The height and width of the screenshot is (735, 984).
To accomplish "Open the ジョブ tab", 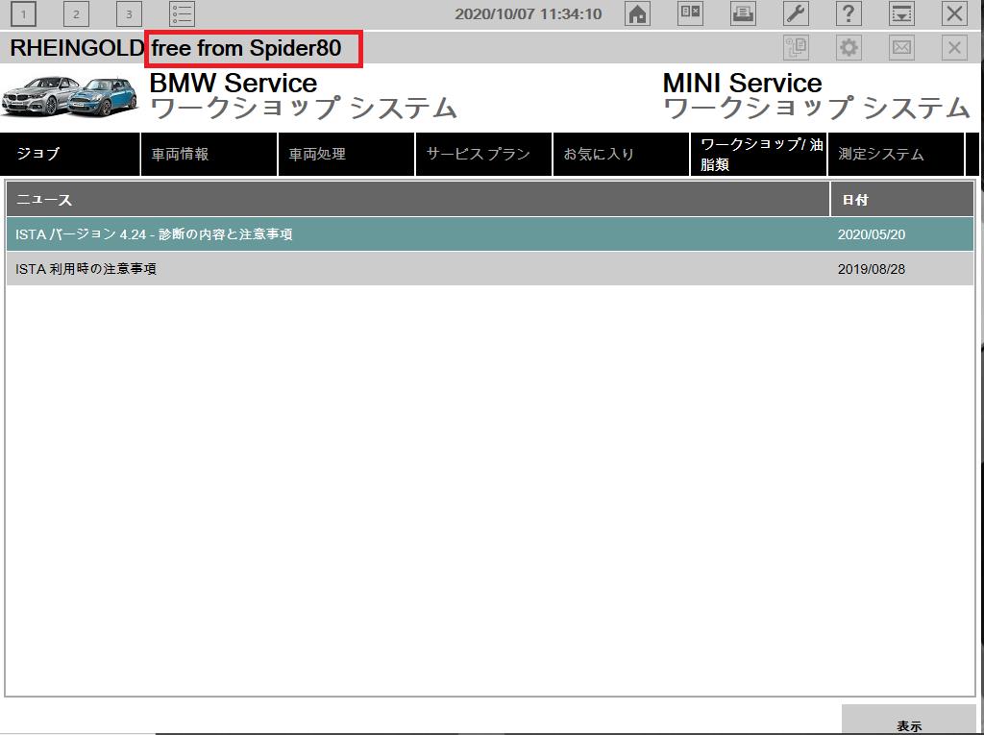I will click(x=69, y=154).
